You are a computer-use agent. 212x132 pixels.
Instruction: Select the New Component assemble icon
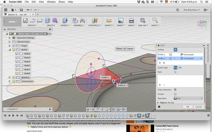tap(75, 21)
